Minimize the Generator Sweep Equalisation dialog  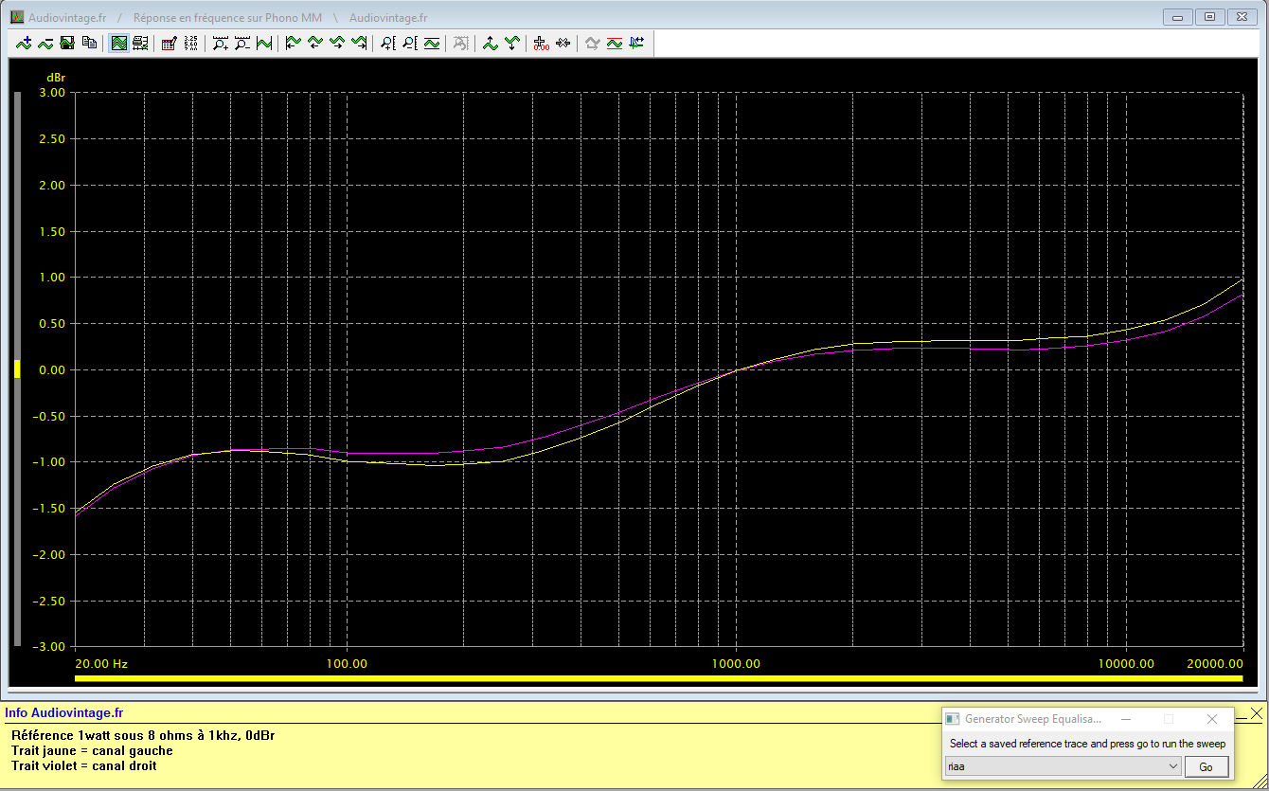point(1125,719)
